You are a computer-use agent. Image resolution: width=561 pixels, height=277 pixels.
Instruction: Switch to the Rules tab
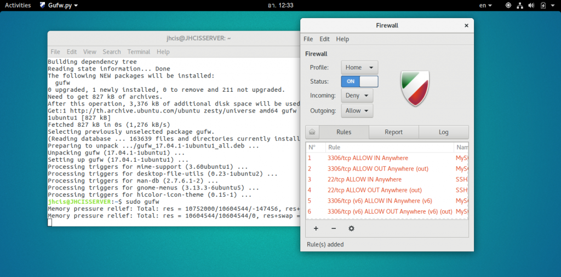344,132
